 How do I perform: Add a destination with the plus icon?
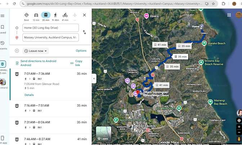17,51
